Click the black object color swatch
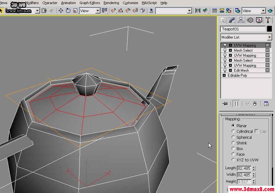This screenshot has height=193, width=275. click(269, 29)
